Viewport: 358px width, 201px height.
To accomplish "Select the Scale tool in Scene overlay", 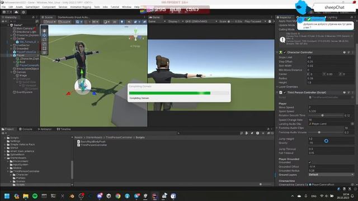I will pyautogui.click(x=44, y=44).
